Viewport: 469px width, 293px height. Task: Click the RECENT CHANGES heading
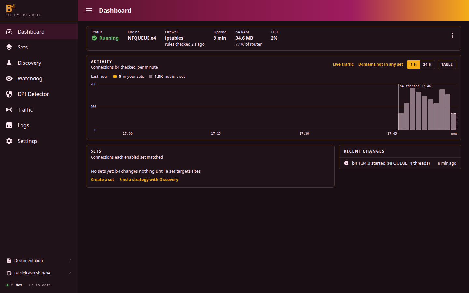[x=364, y=151]
